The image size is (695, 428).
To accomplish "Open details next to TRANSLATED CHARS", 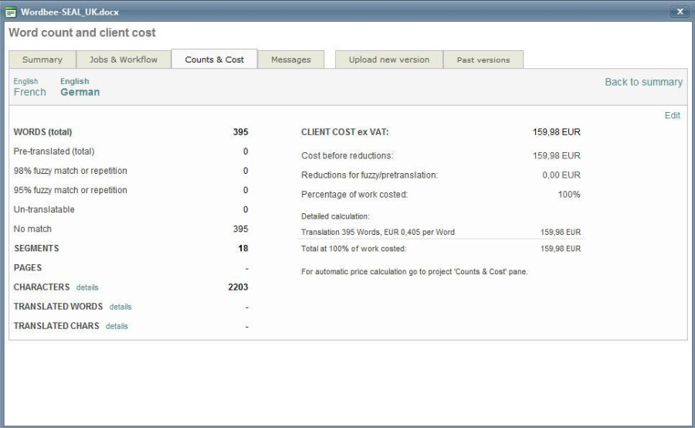I will click(x=117, y=326).
